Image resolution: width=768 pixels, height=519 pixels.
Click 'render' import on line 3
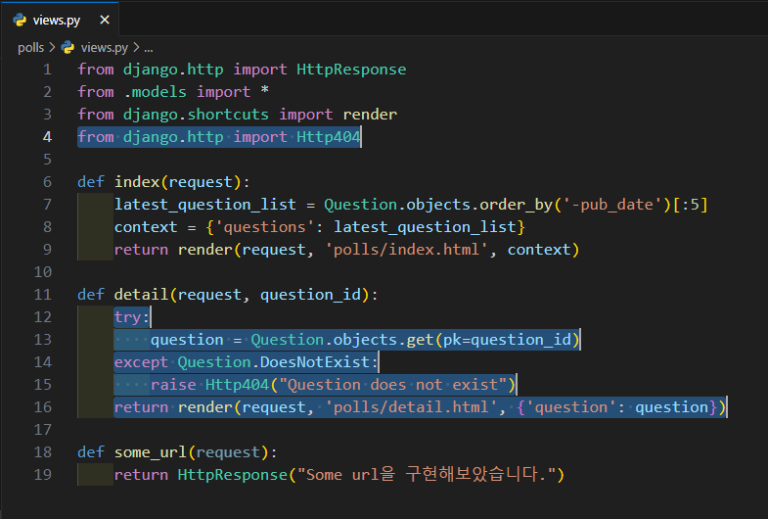370,115
